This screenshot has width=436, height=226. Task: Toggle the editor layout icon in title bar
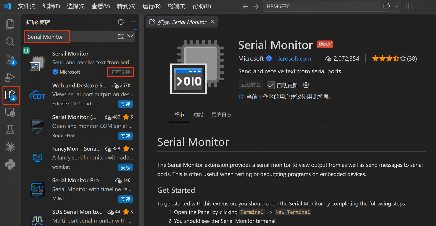coord(409,6)
